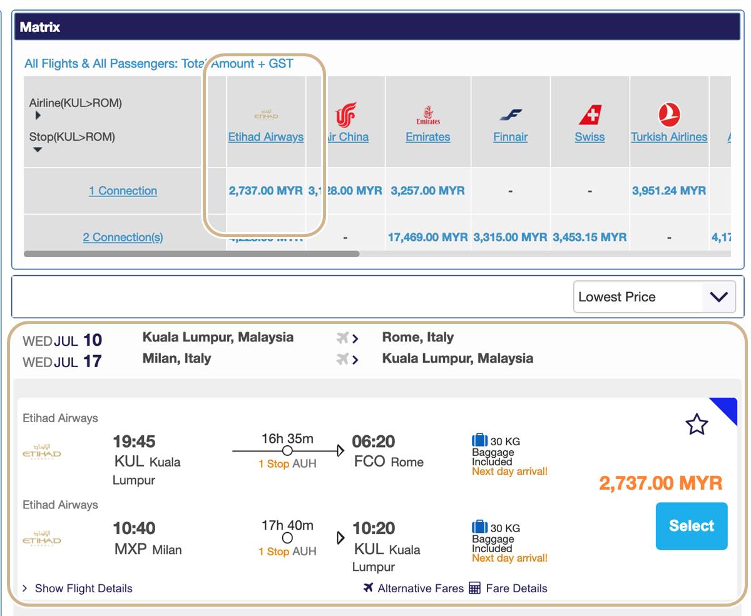
Task: Open the Fare Details link
Action: tap(516, 588)
